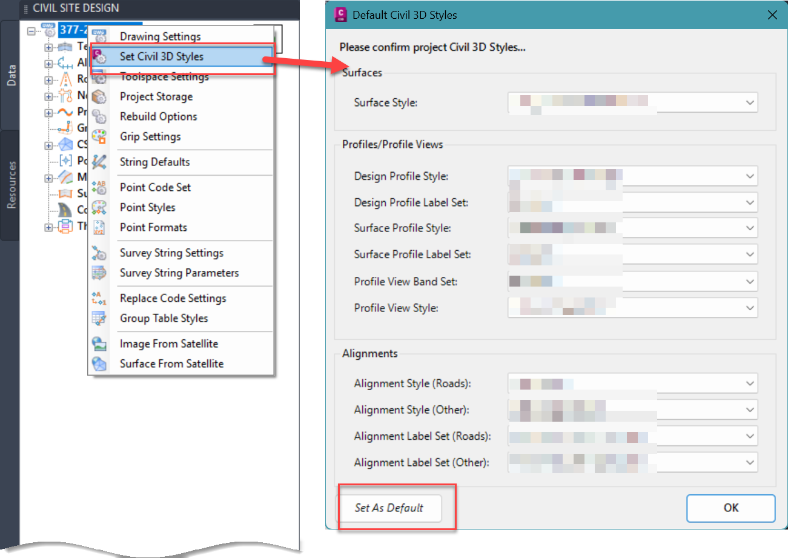This screenshot has width=788, height=558.
Task: Click the Replace Code Settings icon
Action: pos(99,298)
